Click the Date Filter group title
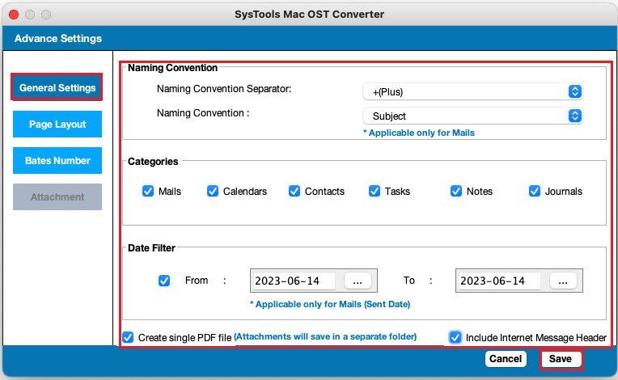 point(151,248)
